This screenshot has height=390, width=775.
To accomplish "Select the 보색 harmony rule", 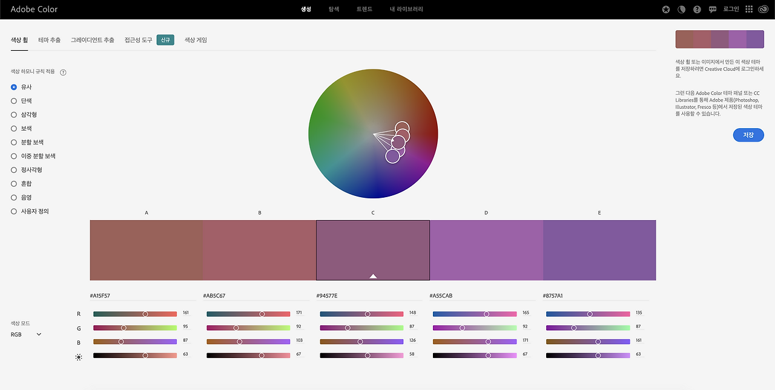I will [x=14, y=129].
